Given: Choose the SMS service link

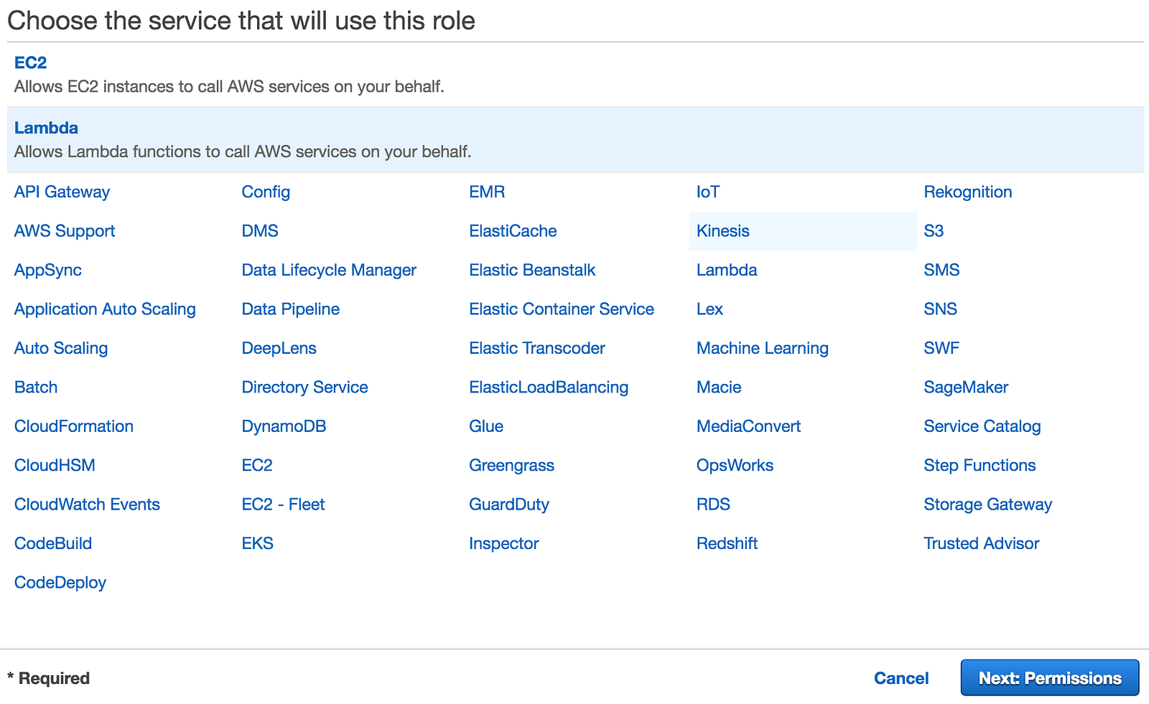Looking at the screenshot, I should pyautogui.click(x=941, y=270).
